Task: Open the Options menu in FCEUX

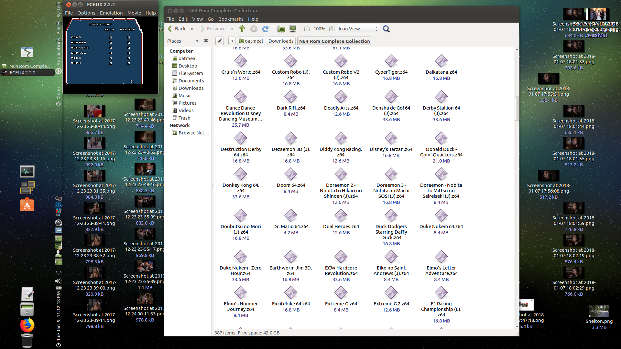Action: 86,13
